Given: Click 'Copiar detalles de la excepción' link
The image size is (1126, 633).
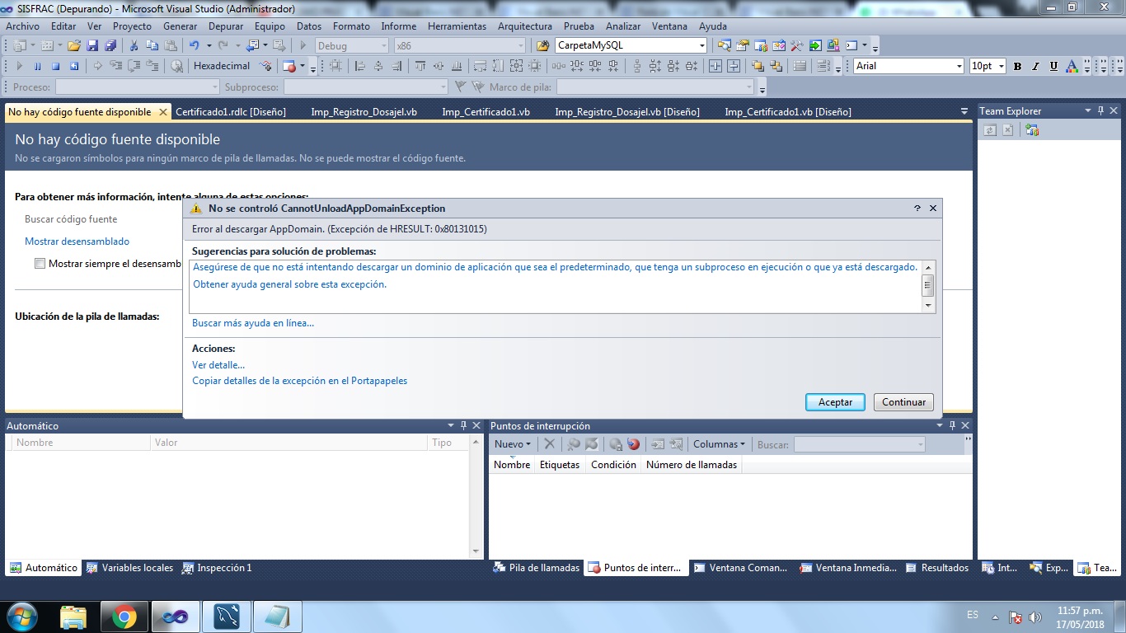Looking at the screenshot, I should tap(299, 381).
